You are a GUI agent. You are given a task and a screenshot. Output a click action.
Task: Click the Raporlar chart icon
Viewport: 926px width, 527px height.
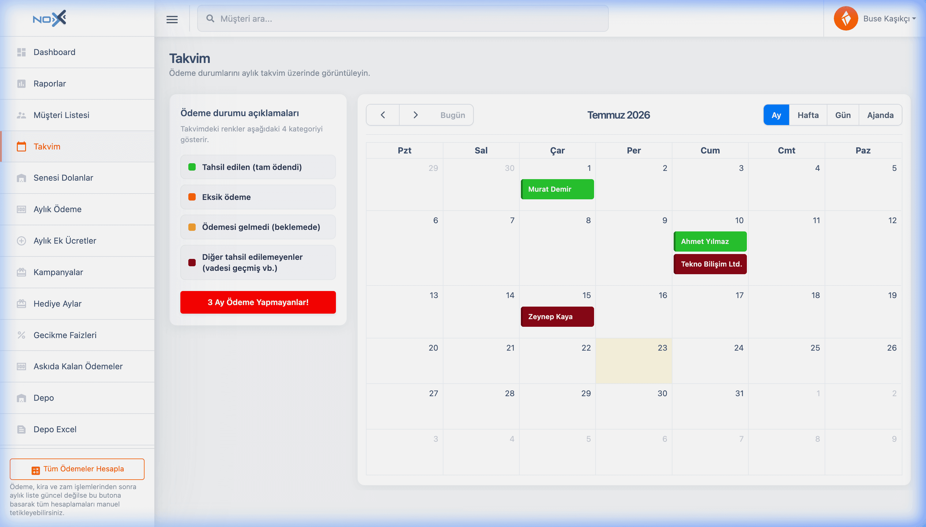[x=21, y=84]
